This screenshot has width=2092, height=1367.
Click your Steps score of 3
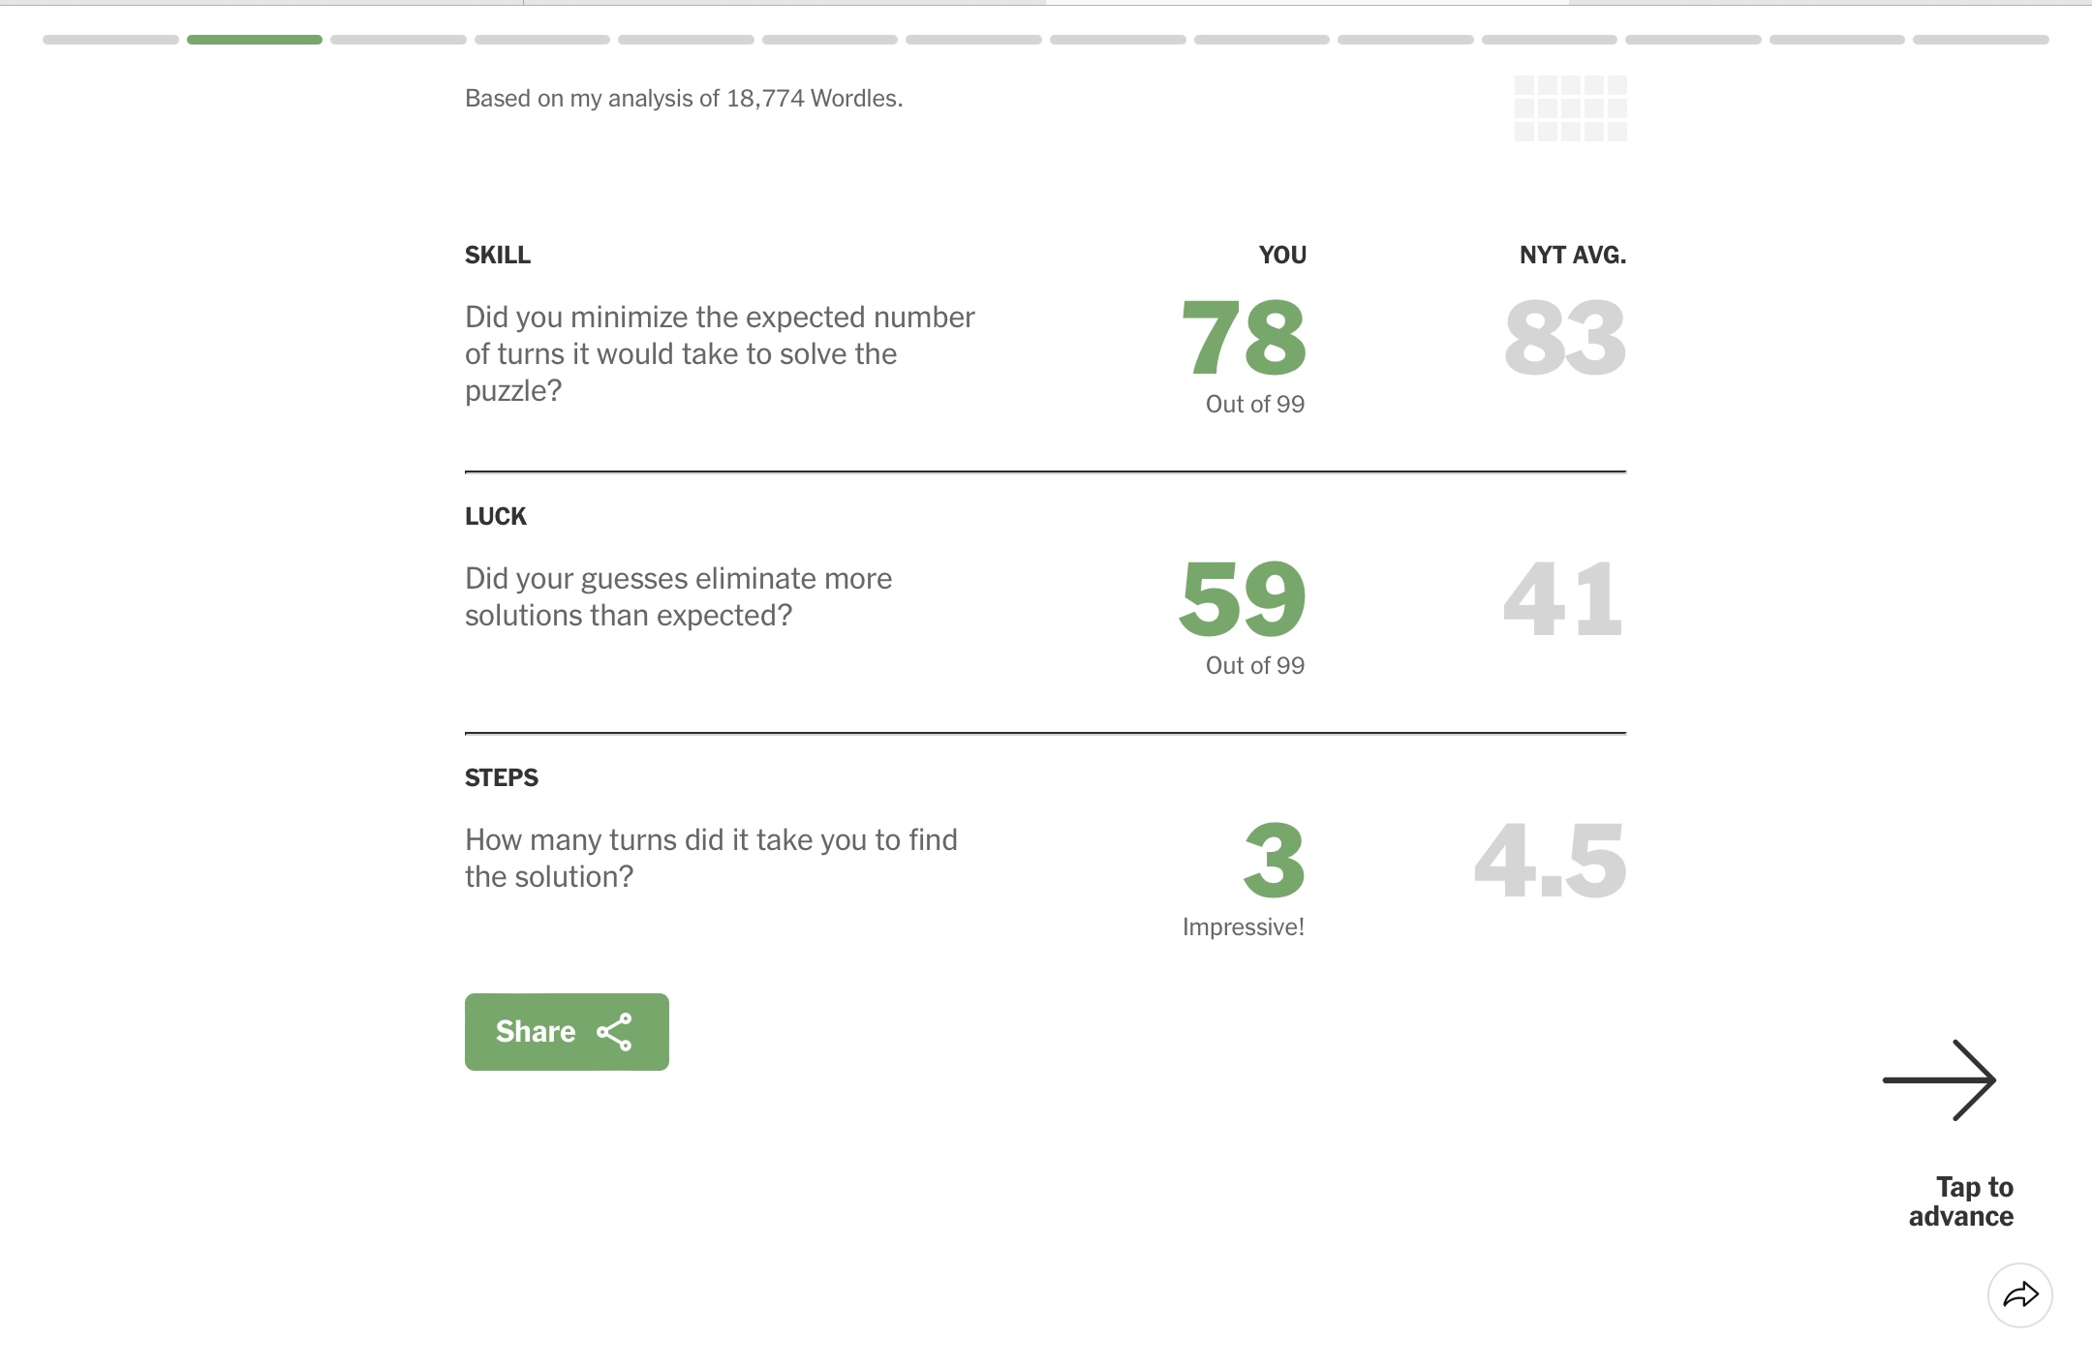pos(1275,861)
